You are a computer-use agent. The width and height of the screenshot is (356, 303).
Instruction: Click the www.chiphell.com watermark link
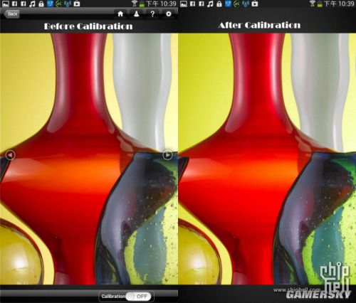click(297, 289)
